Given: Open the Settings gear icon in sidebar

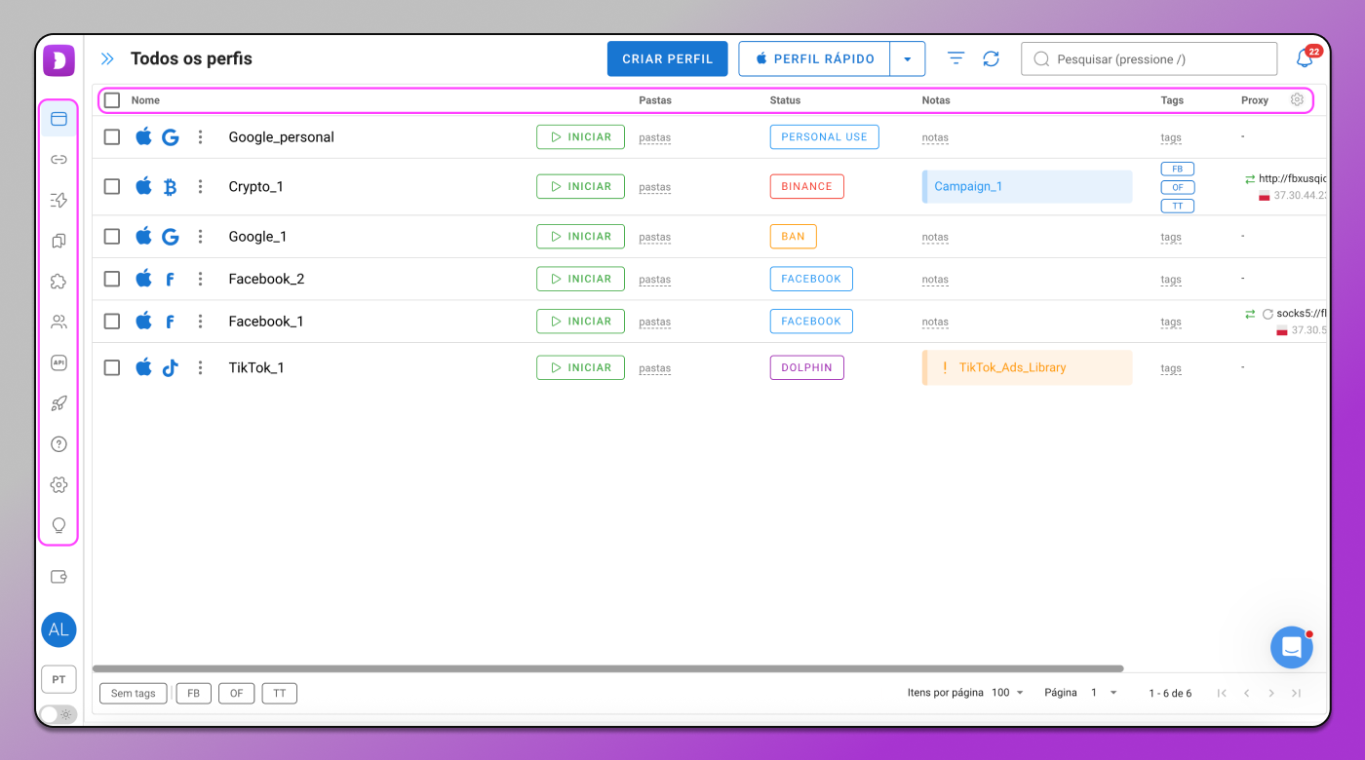Looking at the screenshot, I should click(x=58, y=484).
